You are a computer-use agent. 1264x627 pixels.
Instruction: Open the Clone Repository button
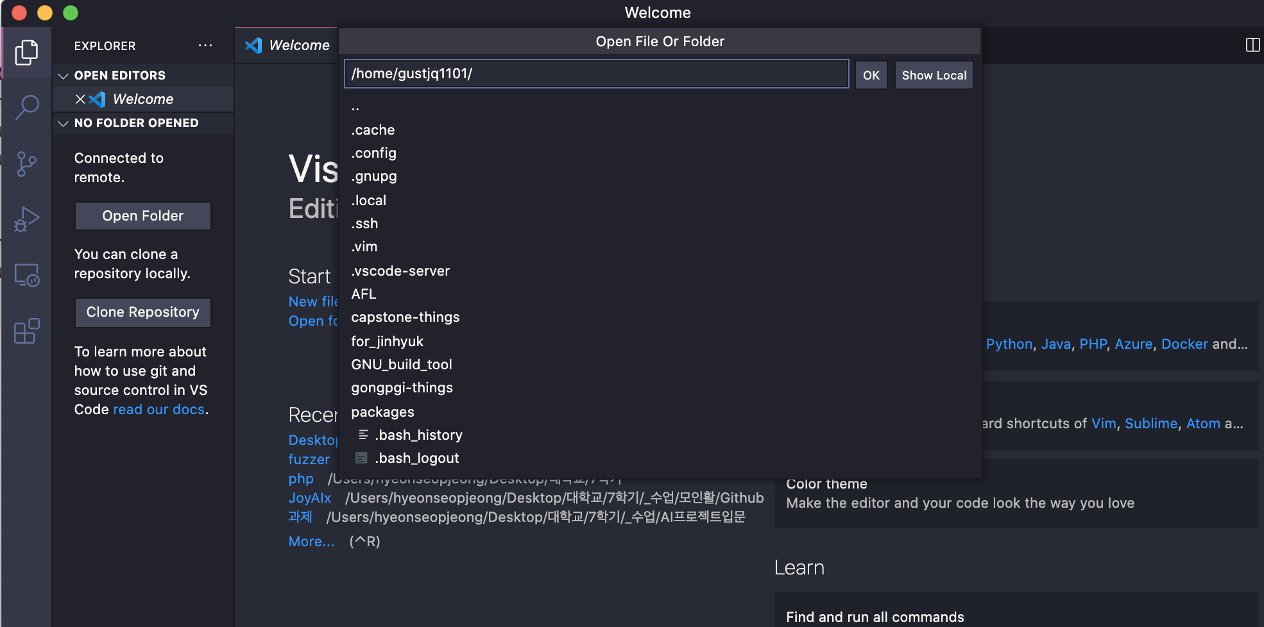pyautogui.click(x=142, y=312)
